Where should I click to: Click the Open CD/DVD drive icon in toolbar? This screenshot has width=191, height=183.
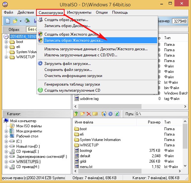coord(27,21)
